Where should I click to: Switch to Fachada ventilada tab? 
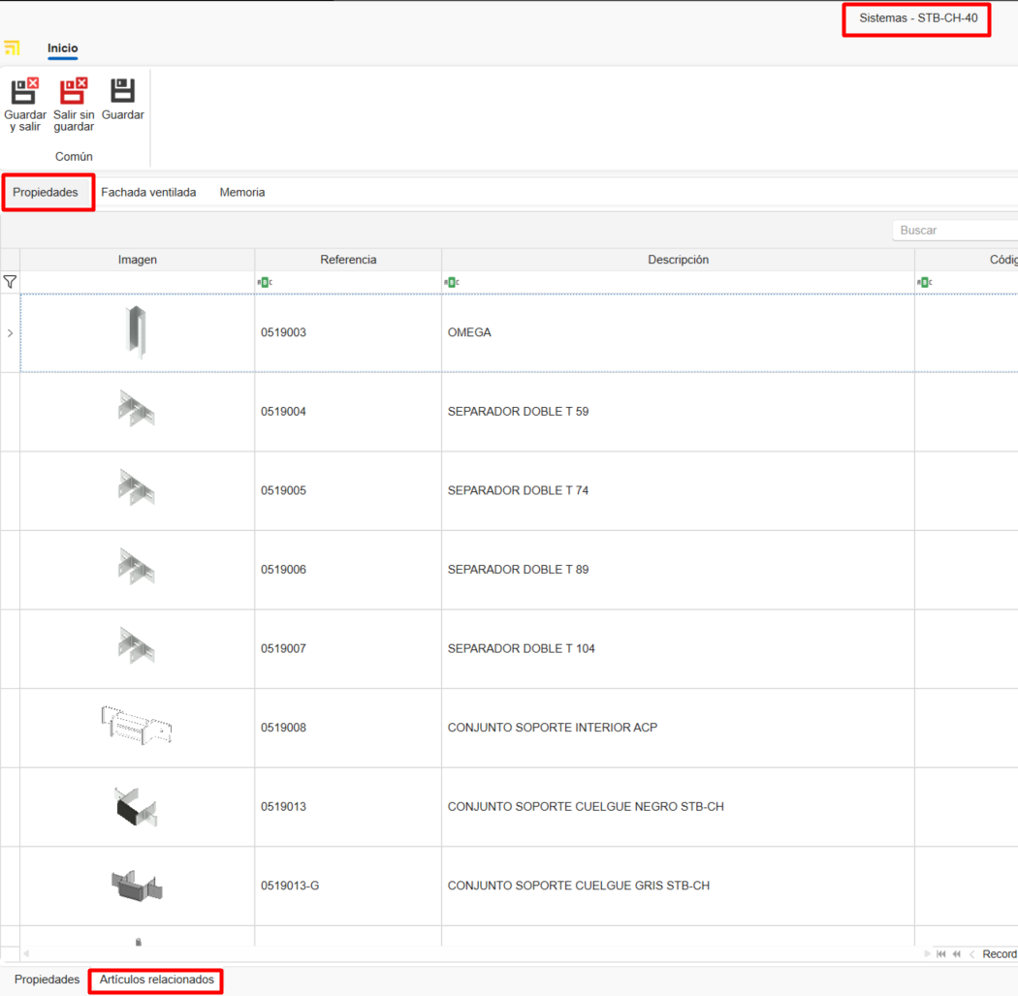[148, 193]
